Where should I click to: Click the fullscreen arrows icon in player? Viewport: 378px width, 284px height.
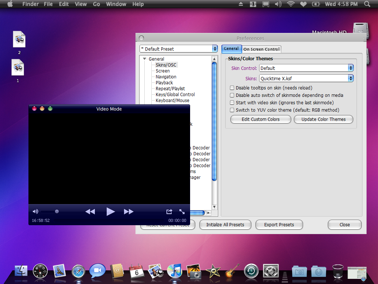click(x=182, y=212)
